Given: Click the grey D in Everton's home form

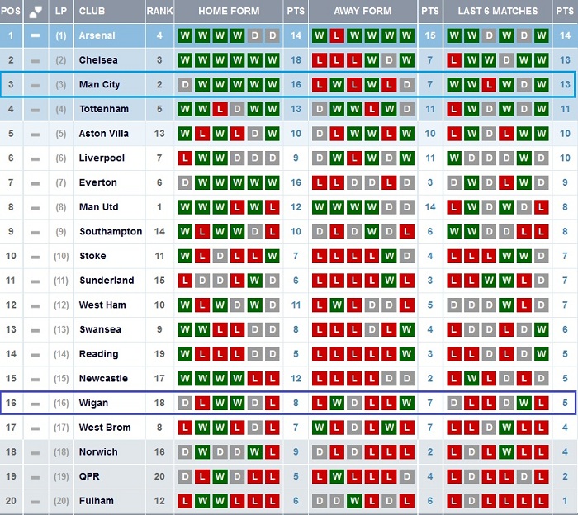Looking at the screenshot, I should point(185,182).
